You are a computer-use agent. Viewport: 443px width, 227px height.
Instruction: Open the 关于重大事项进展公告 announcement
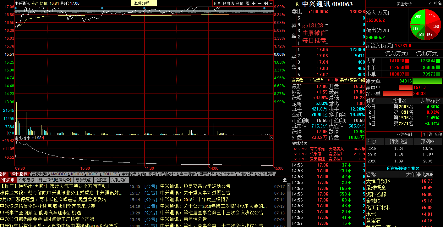(x=195, y=193)
